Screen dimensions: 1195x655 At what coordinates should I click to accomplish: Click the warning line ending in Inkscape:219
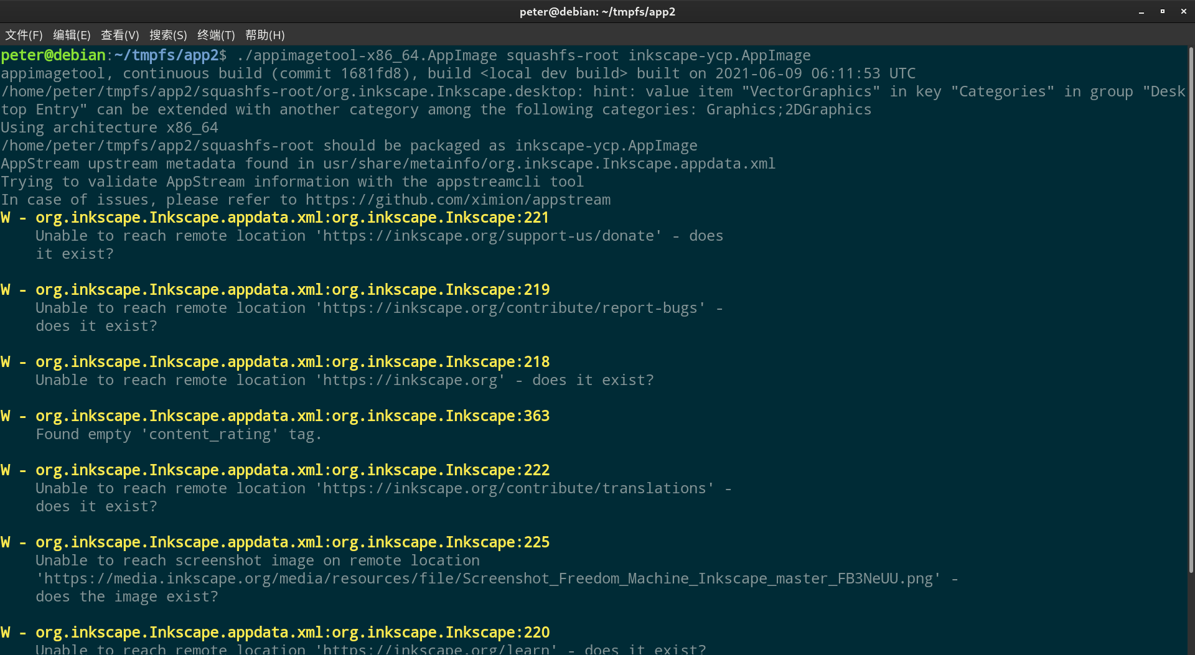pos(275,290)
